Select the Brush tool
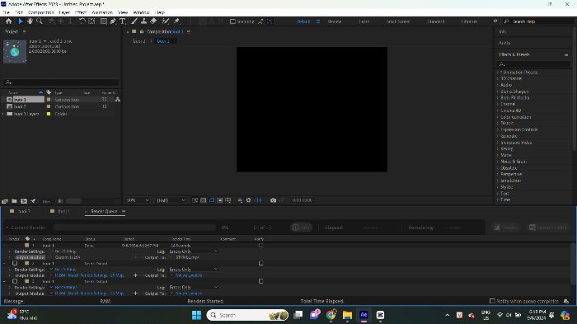 134,21
